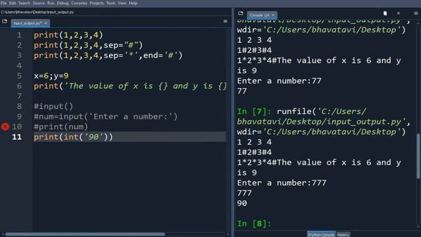Click line number 11 in the gutter
The height and width of the screenshot is (237, 421).
point(16,137)
